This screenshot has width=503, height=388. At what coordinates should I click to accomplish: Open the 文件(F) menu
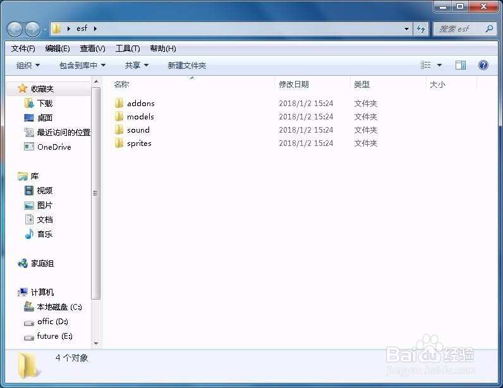coord(23,49)
